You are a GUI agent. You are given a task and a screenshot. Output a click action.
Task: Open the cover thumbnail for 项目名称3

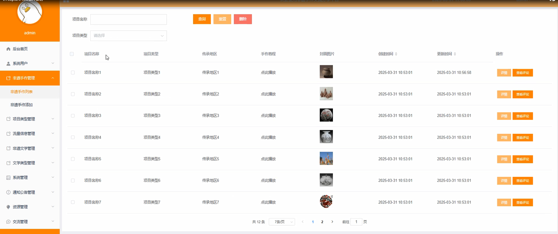pyautogui.click(x=326, y=115)
